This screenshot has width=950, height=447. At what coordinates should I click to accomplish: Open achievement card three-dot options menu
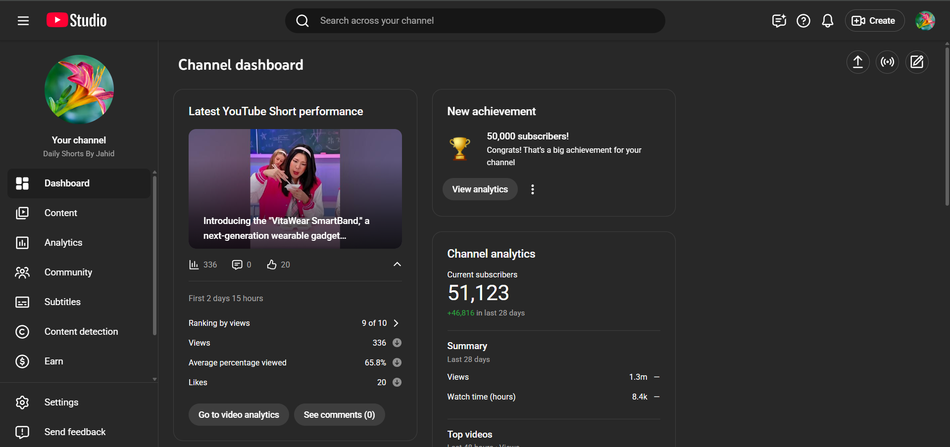click(532, 189)
